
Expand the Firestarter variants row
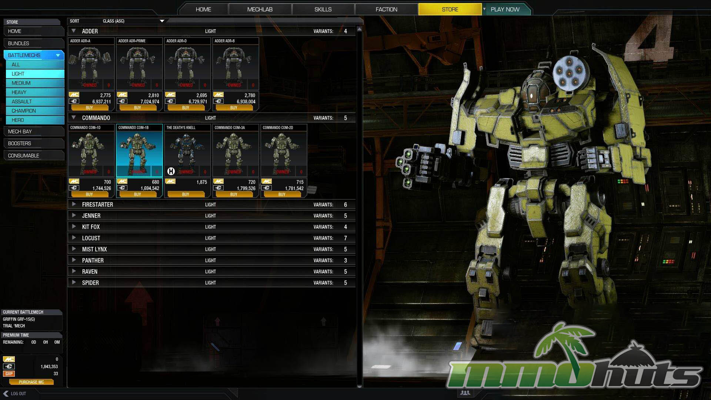click(74, 204)
